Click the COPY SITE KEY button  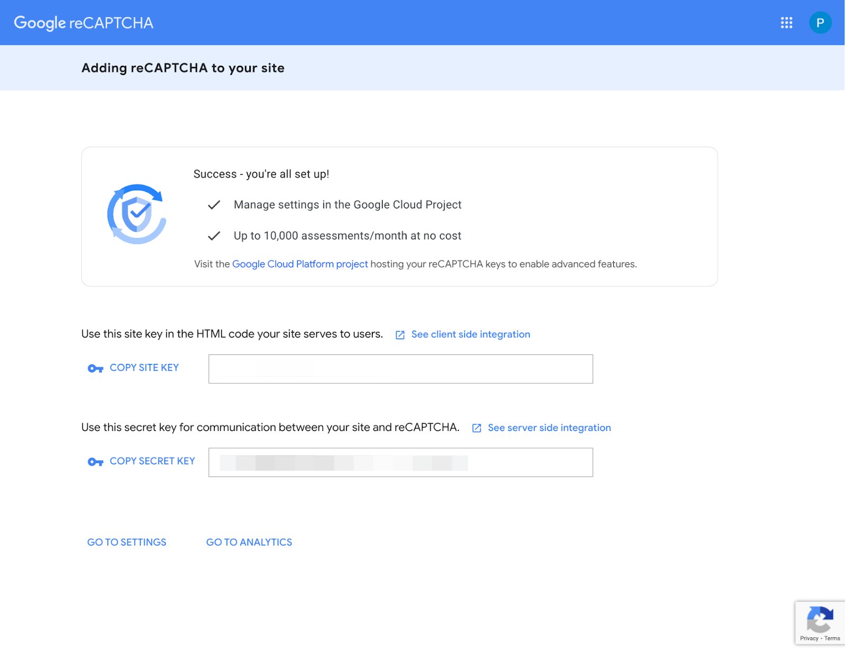(144, 368)
